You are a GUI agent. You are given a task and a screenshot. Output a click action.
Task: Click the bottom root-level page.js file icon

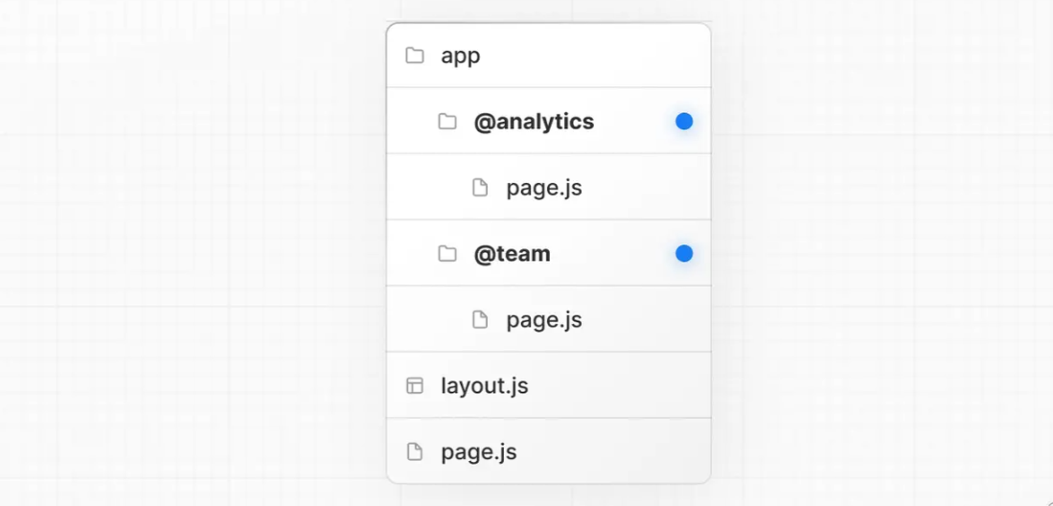(x=414, y=452)
